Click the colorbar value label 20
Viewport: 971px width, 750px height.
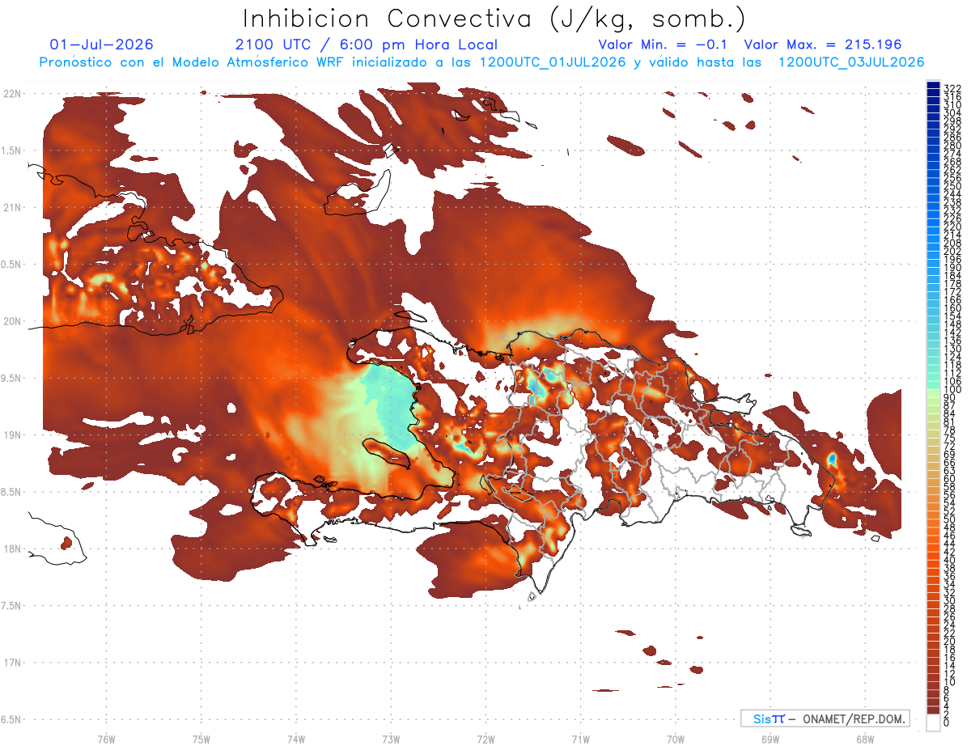pos(950,642)
